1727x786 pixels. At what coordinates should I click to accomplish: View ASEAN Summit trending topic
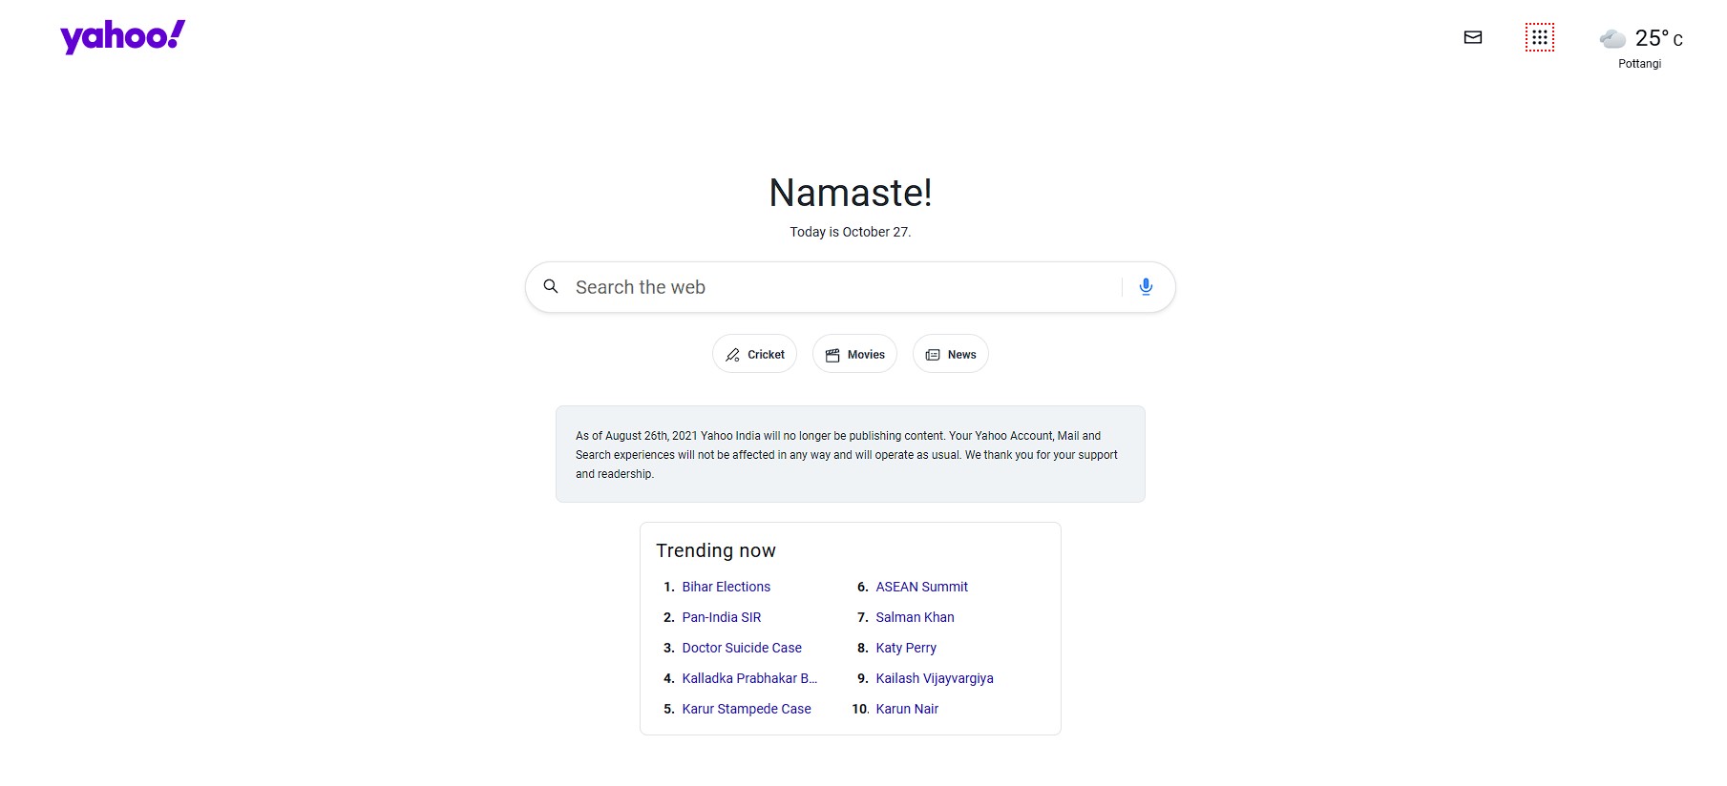(x=921, y=587)
